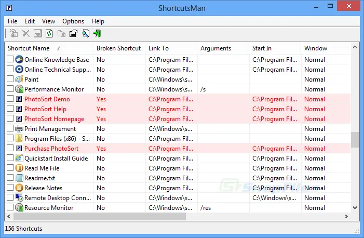The height and width of the screenshot is (238, 364).
Task: Tick the PhotoSort Demo checkbox
Action: (10, 99)
